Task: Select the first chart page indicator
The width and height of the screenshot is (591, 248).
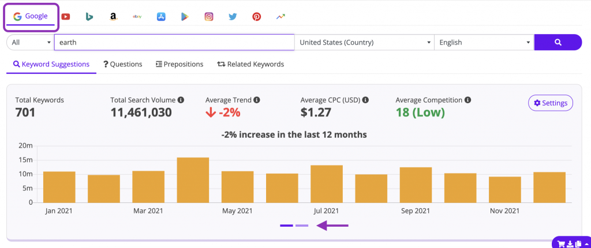Action: coord(286,226)
